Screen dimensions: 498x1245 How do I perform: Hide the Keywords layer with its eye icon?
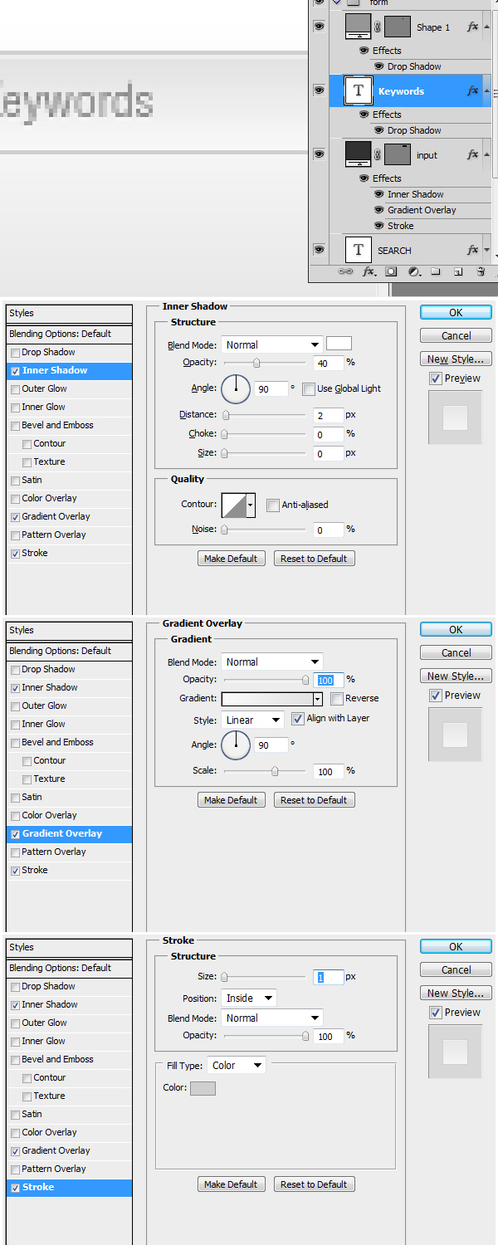click(319, 90)
